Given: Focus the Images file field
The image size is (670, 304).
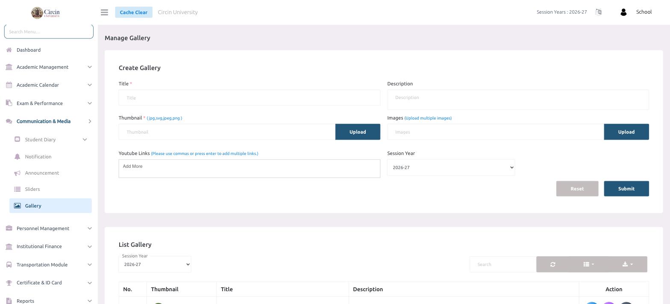Looking at the screenshot, I should click(496, 132).
